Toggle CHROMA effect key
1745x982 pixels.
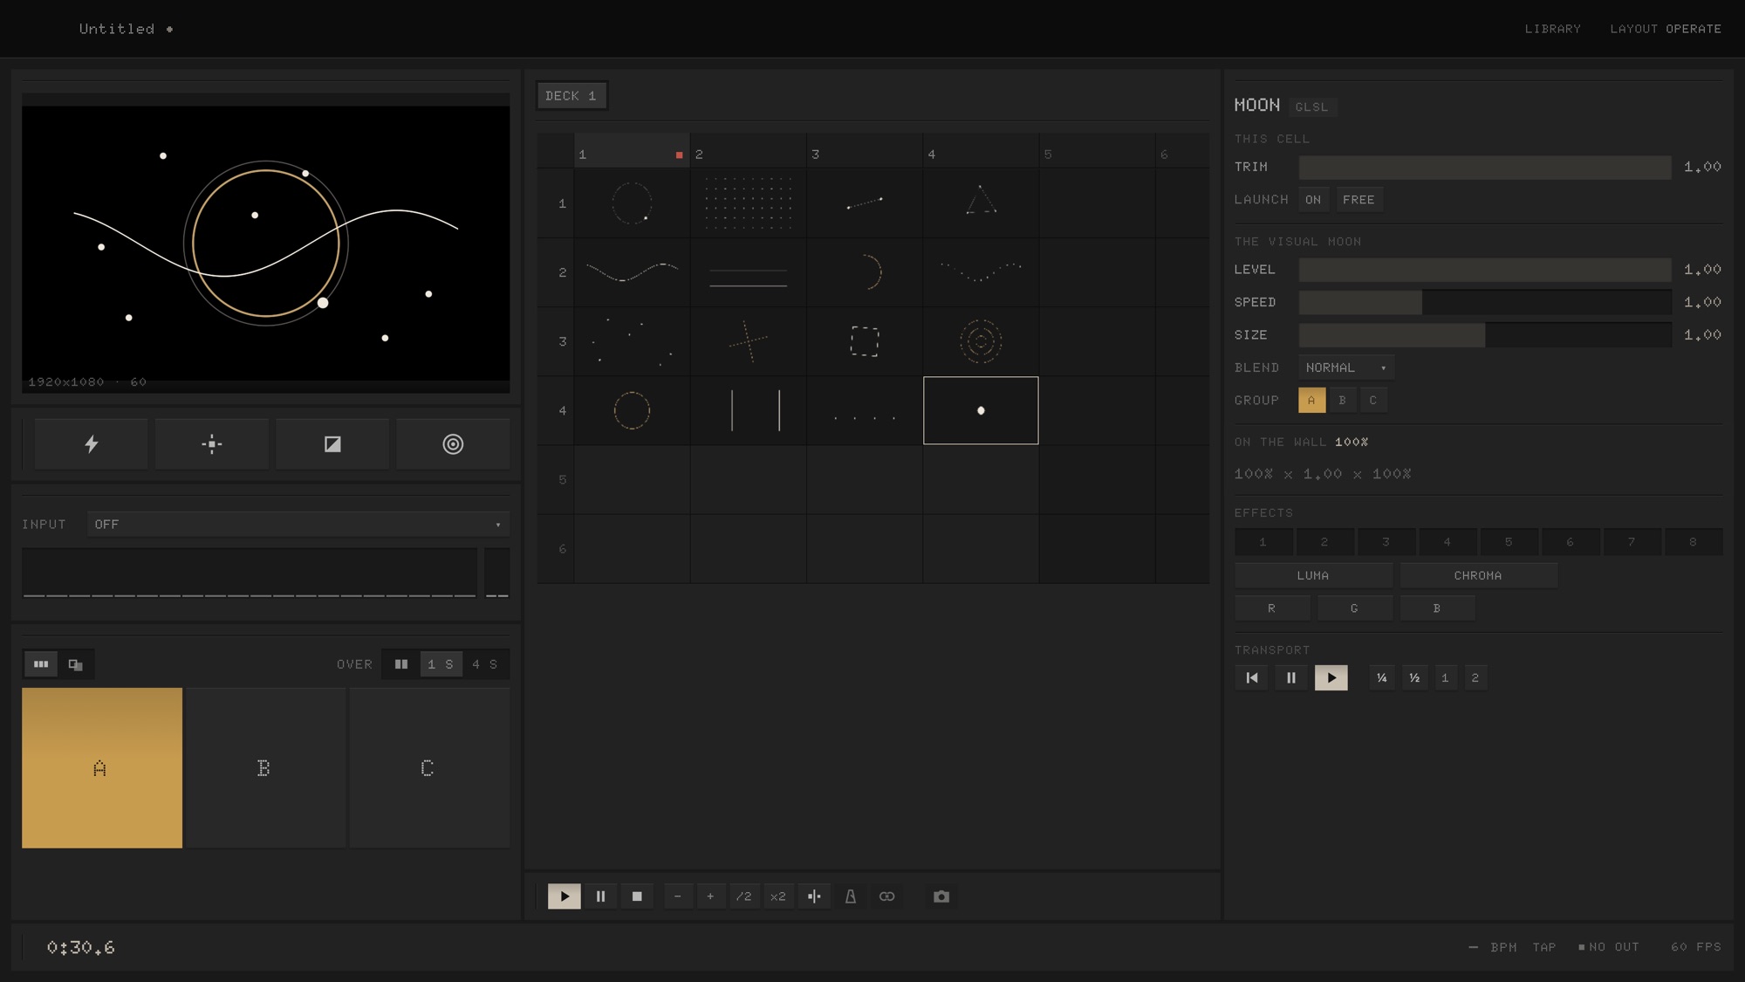(1478, 575)
